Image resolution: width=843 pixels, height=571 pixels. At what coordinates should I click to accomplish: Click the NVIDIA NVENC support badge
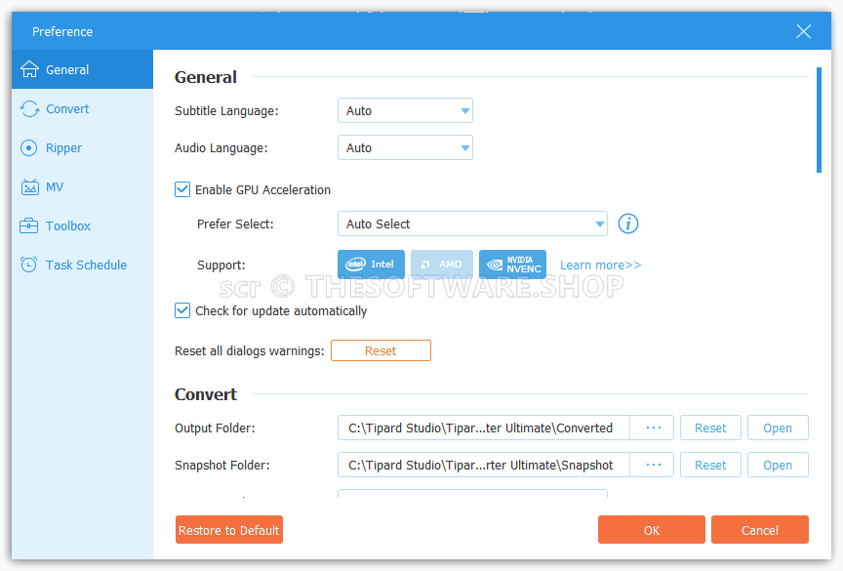[512, 265]
